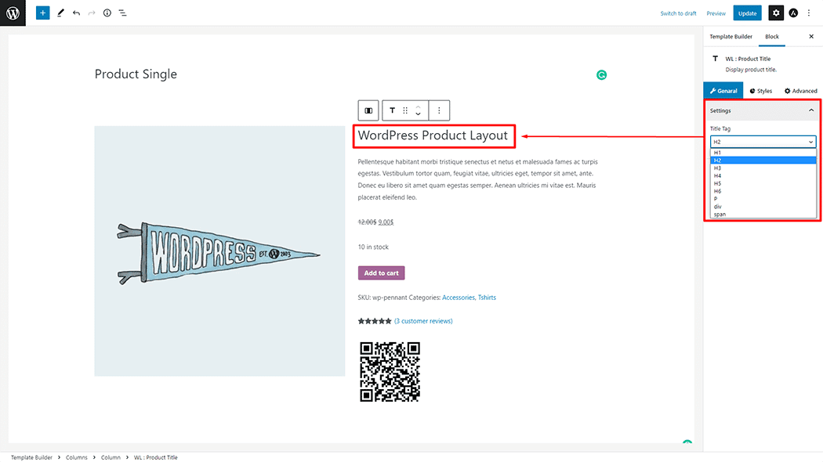Select the parent Column block icon
Viewport: 823px width, 462px height.
click(x=368, y=110)
